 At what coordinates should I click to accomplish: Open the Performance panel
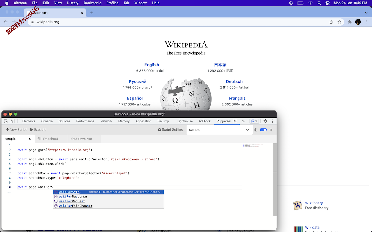point(85,121)
